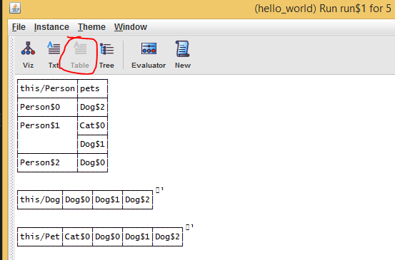Click Dog$1 in the pets column
Viewport: 395px width, 260px height.
click(x=92, y=144)
